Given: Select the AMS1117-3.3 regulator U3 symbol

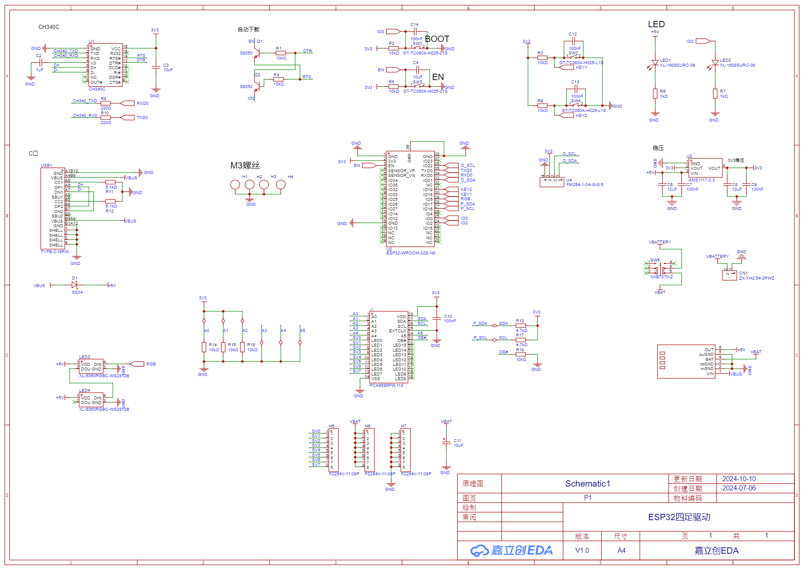Looking at the screenshot, I should [x=705, y=168].
